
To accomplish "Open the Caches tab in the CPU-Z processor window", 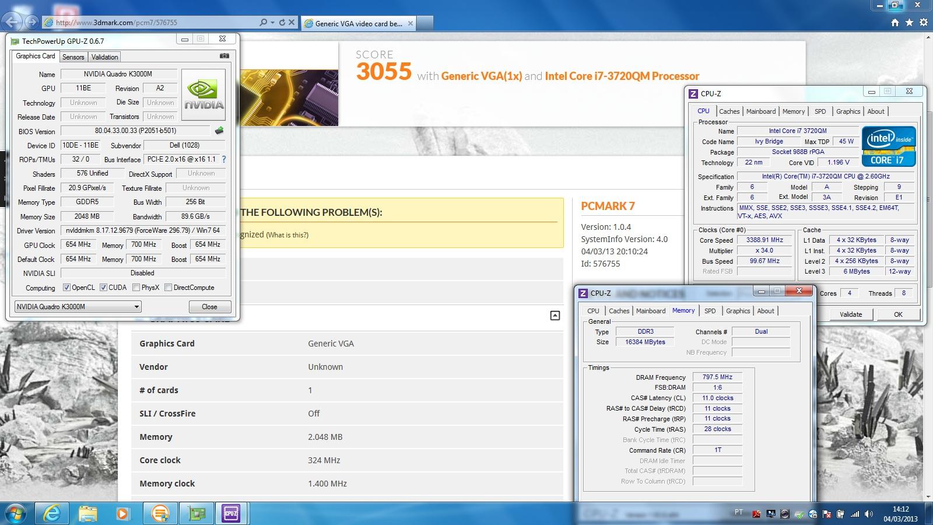I will click(729, 111).
